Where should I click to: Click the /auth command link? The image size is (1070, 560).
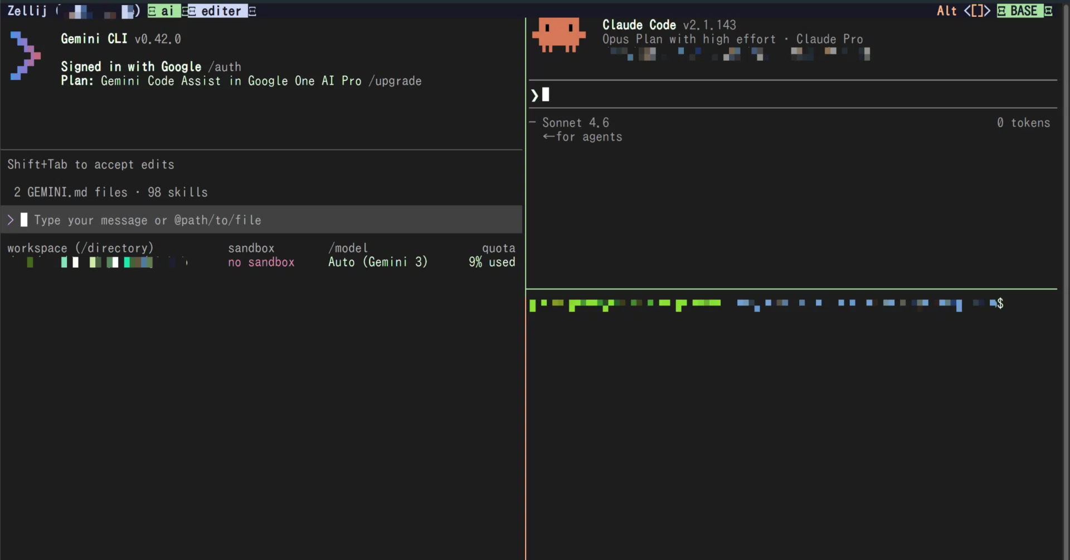coord(225,67)
